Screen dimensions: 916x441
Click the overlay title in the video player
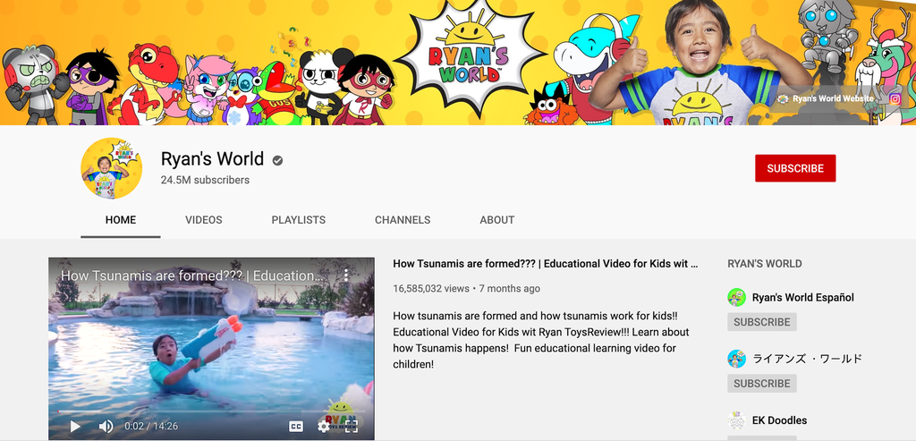[x=191, y=276]
